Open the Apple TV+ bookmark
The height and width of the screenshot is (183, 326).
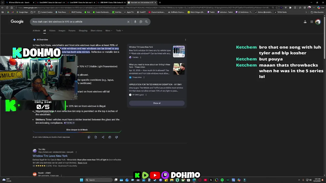pyautogui.click(x=129, y=12)
